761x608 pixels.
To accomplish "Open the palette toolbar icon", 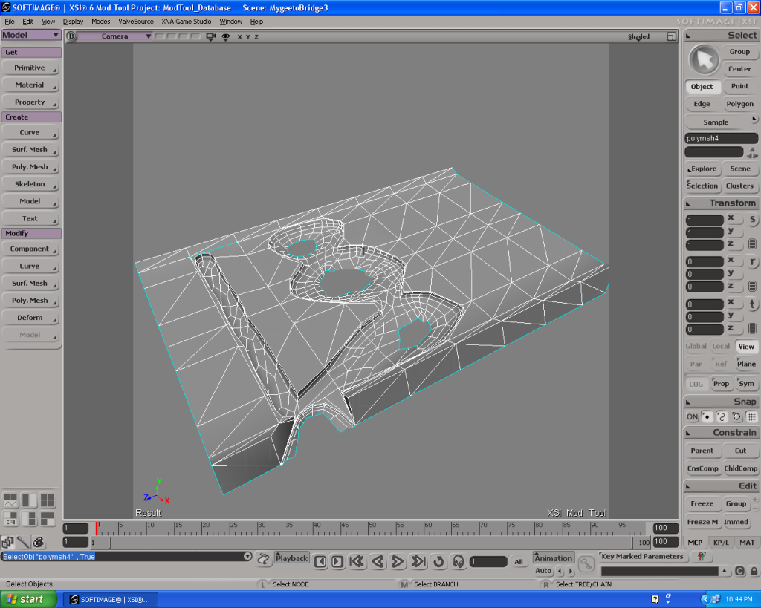I will click(x=39, y=542).
